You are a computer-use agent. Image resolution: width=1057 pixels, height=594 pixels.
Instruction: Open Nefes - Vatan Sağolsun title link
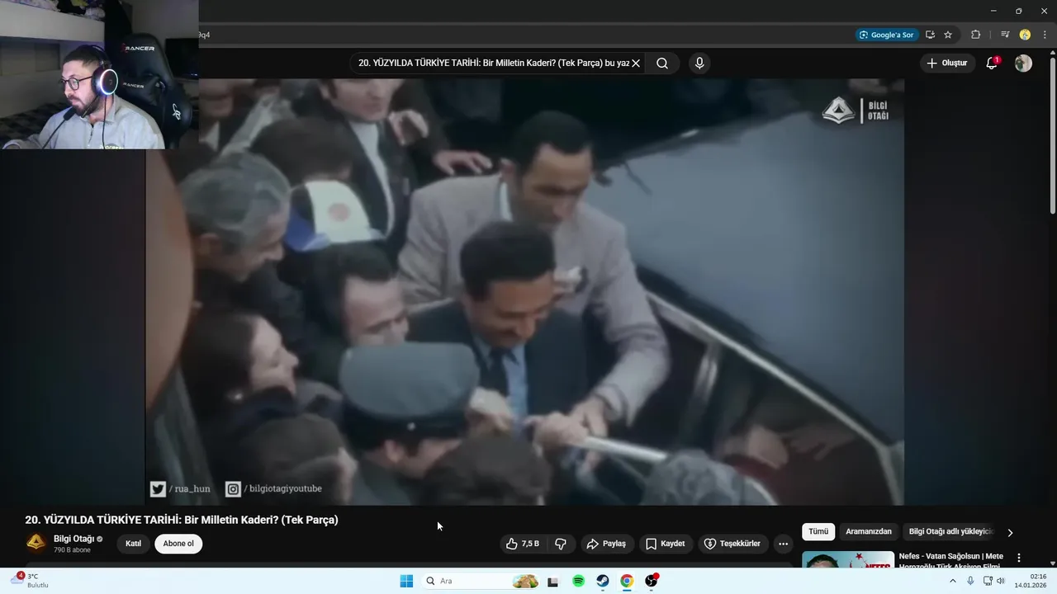[x=951, y=561]
